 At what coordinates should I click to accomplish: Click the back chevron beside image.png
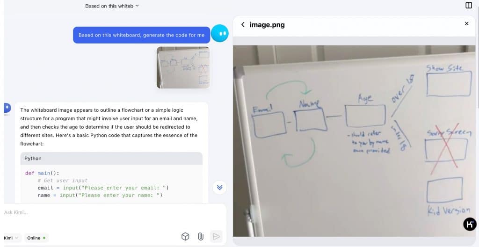point(243,25)
